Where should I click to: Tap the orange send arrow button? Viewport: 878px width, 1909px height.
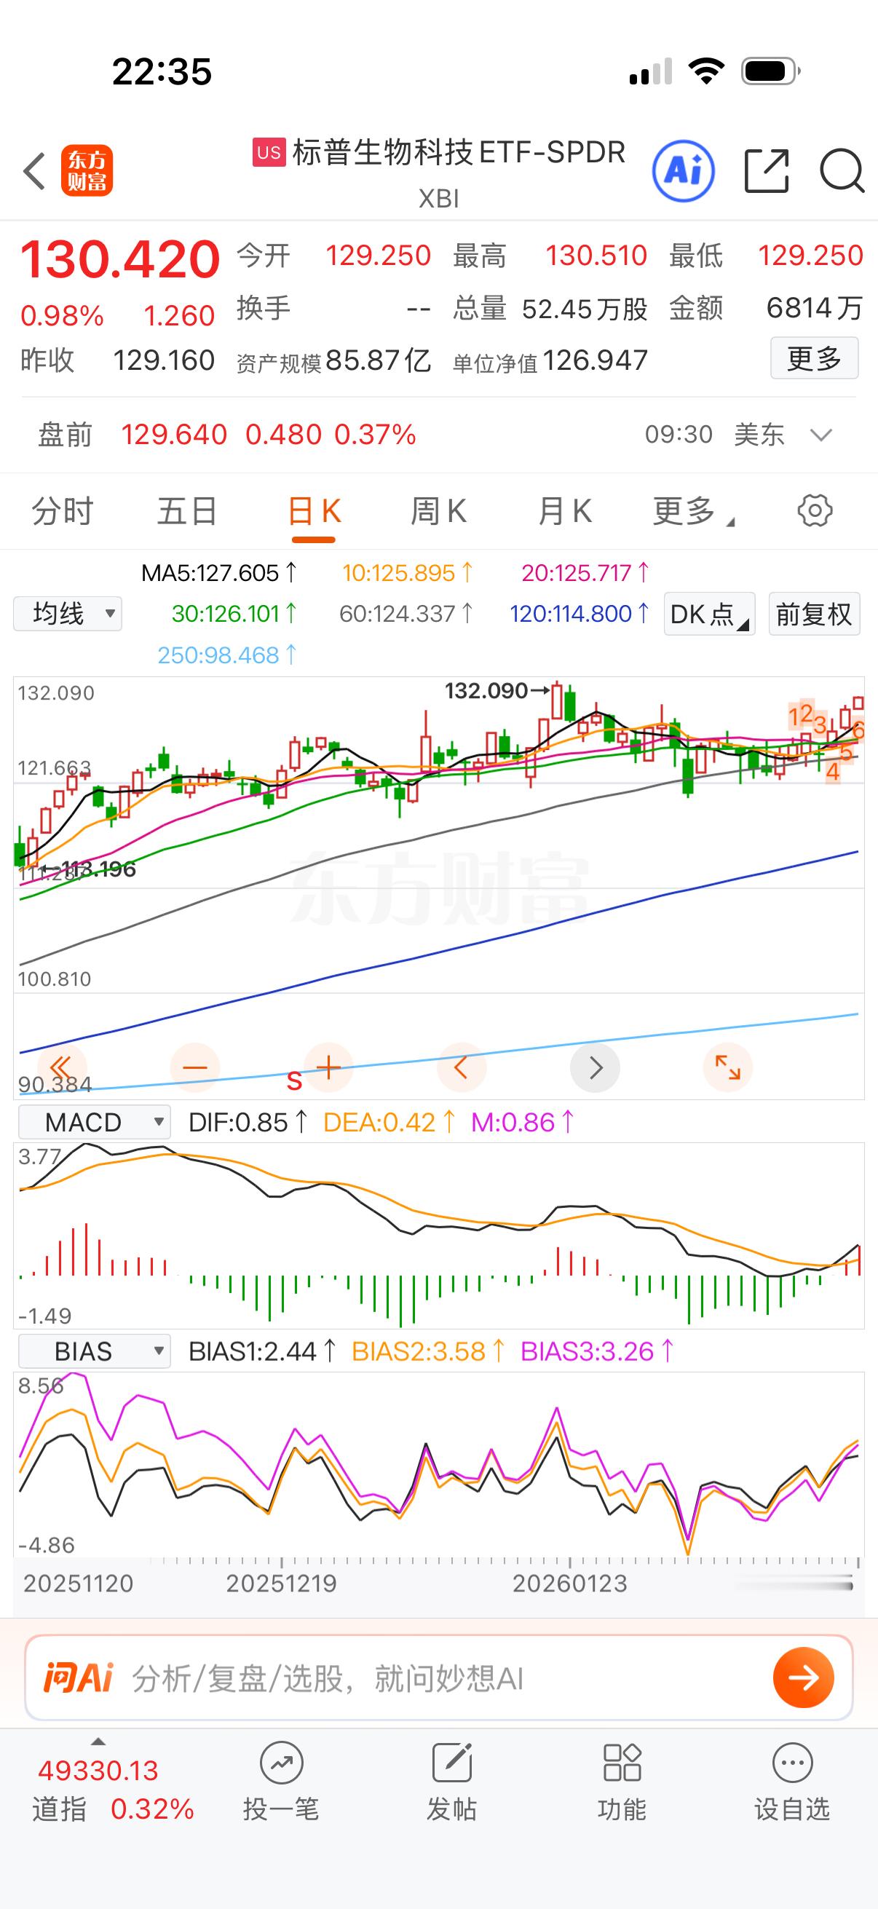[803, 1677]
